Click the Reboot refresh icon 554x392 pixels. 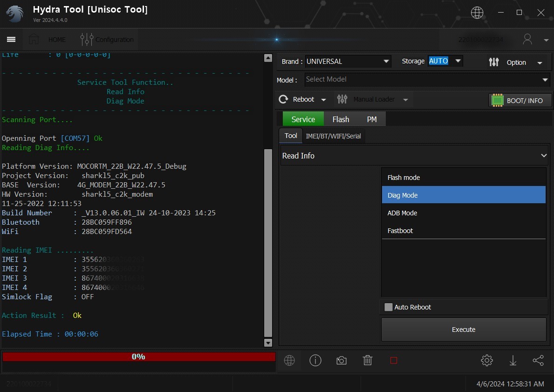283,99
